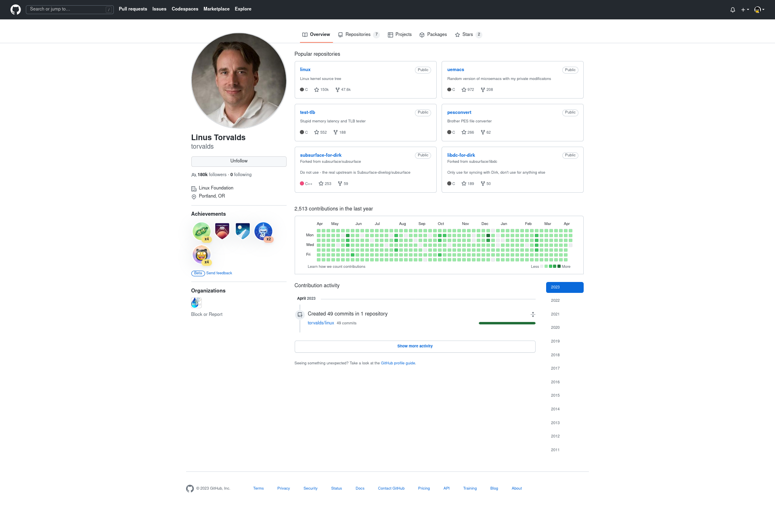Switch to the Repositories tab
Viewport: 775px width, 509px height.
point(358,35)
